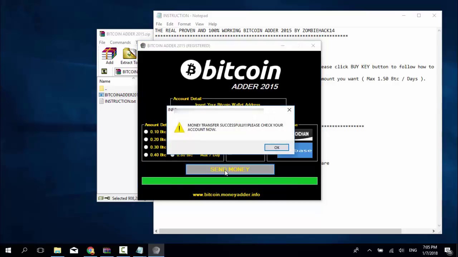Switch to Notepad from the taskbar
Screen dimensions: 458x257
(140, 251)
